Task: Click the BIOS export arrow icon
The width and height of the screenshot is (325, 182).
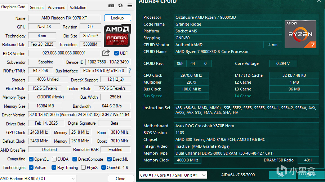Action: (106, 53)
